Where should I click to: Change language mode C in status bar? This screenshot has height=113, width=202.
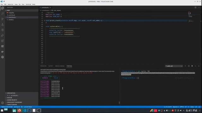tap(188, 107)
